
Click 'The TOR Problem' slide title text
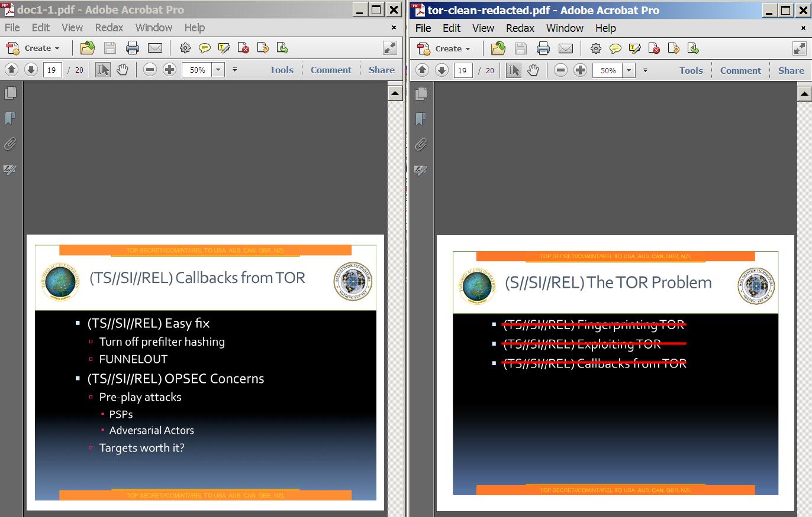649,282
